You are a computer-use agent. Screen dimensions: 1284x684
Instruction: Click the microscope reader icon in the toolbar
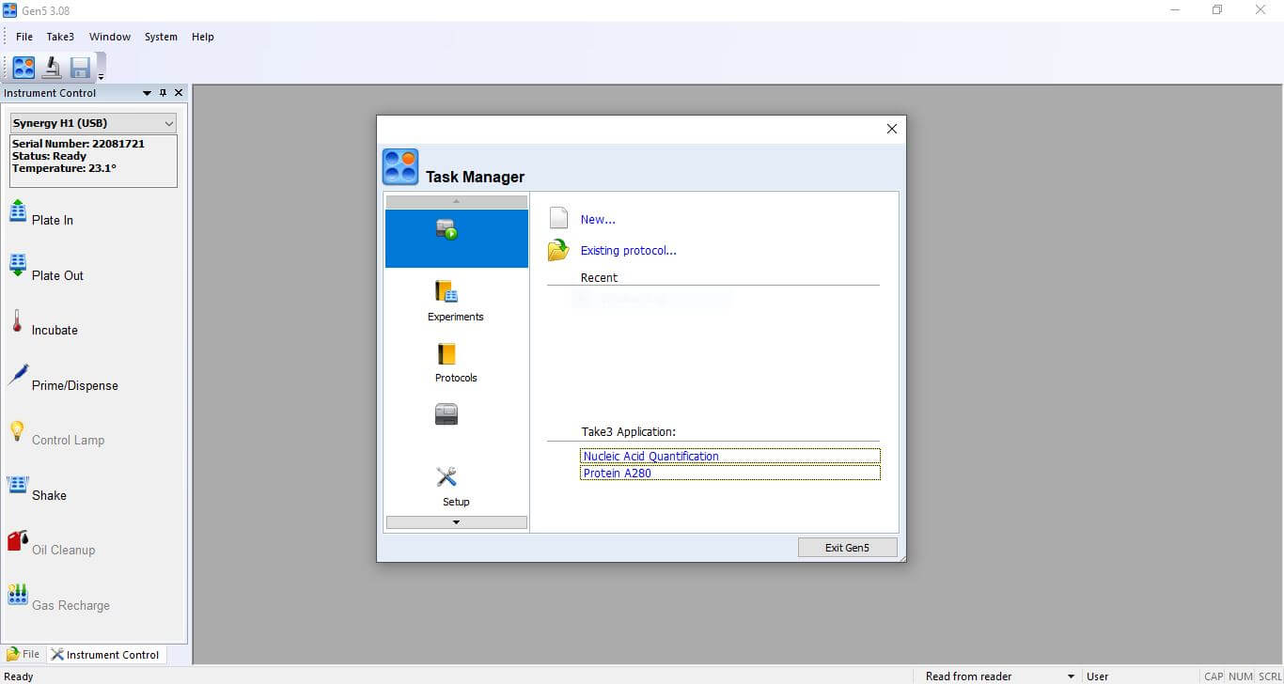[52, 68]
